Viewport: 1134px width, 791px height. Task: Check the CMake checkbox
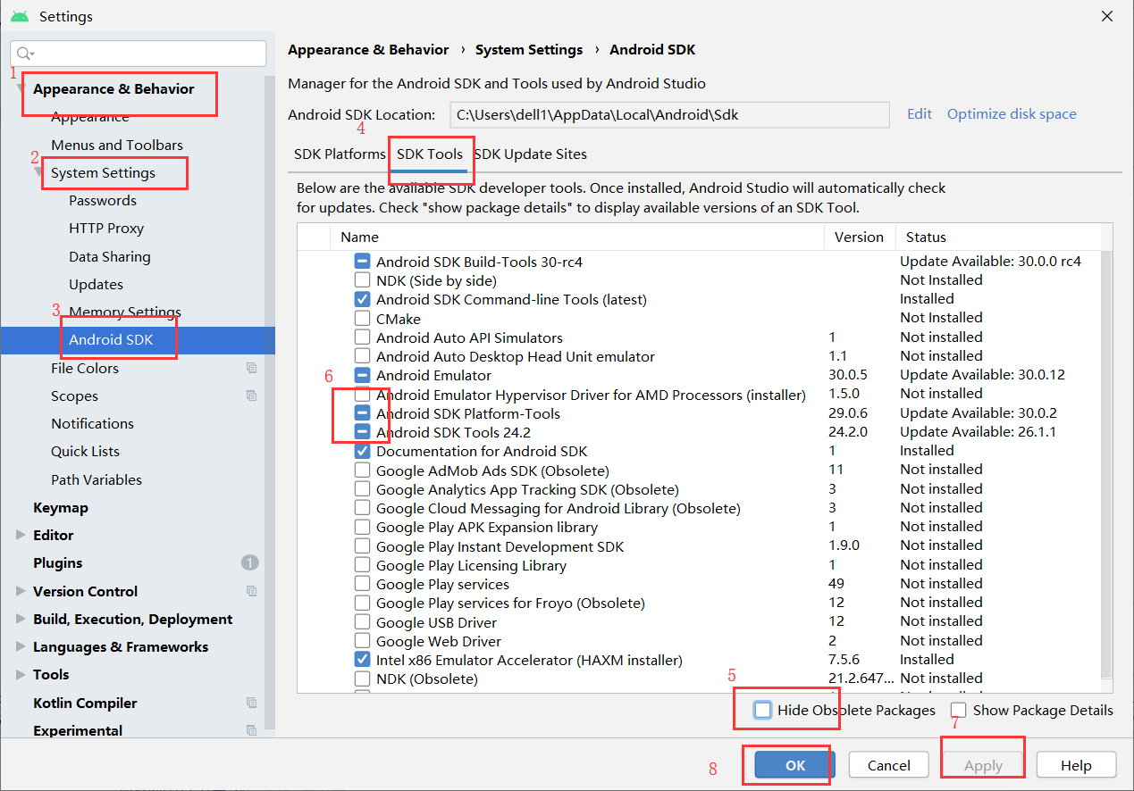[362, 319]
